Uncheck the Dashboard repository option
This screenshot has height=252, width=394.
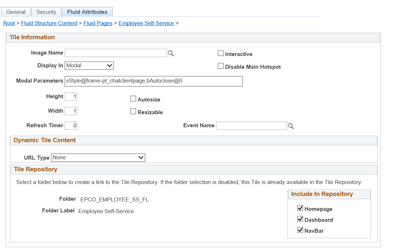tap(300, 219)
